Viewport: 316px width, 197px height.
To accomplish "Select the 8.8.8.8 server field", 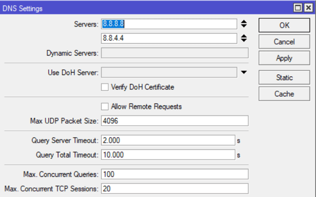I will coord(169,24).
